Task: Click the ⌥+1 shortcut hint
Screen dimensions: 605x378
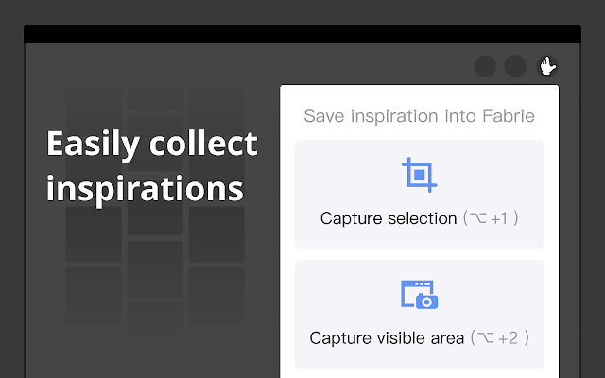Action: 490,218
